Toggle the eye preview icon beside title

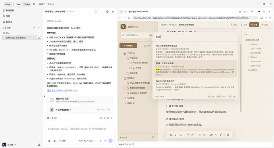click(125, 12)
